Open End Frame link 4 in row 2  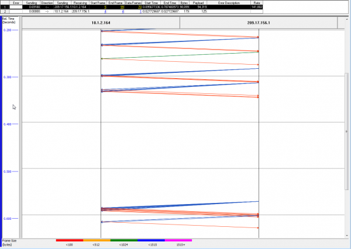point(123,12)
